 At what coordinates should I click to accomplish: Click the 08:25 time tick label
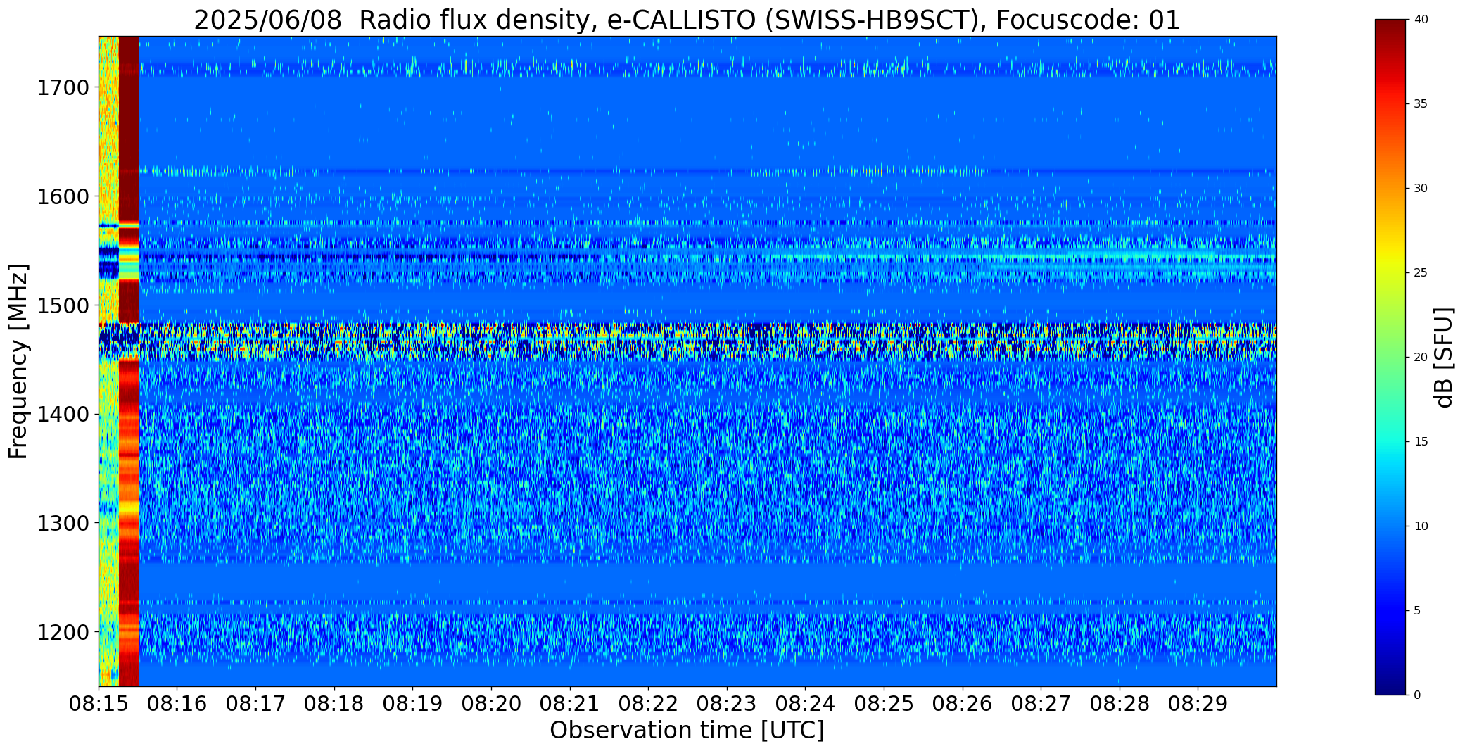point(884,704)
